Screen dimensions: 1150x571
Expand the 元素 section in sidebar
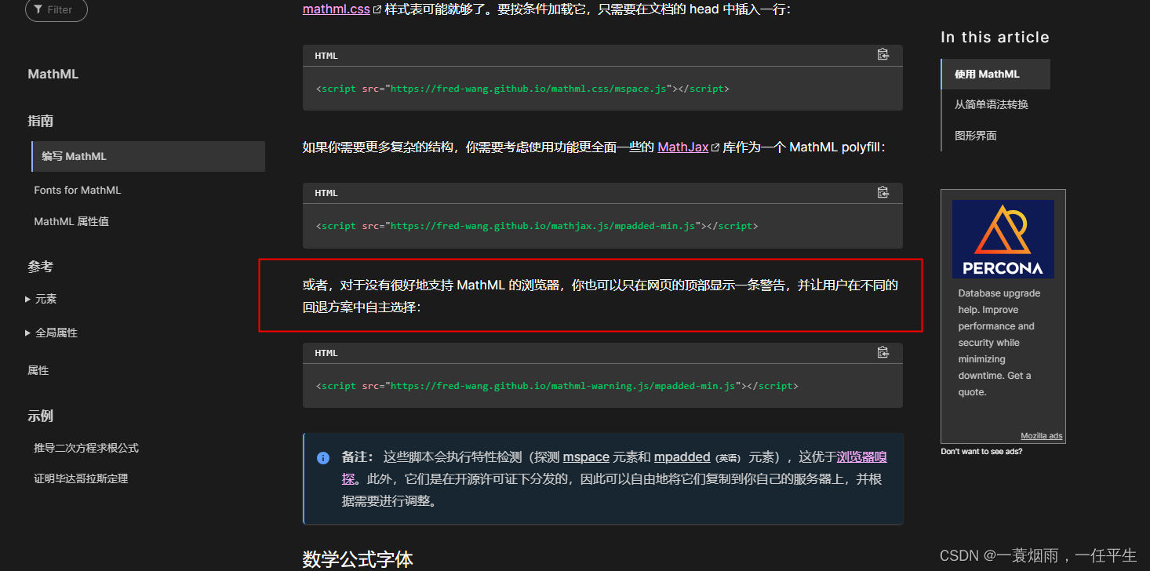[41, 299]
